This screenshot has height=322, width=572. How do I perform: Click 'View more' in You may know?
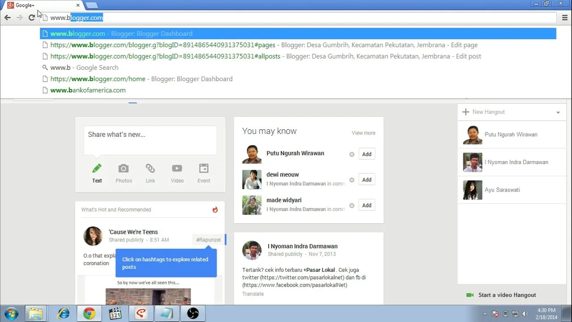(x=363, y=133)
